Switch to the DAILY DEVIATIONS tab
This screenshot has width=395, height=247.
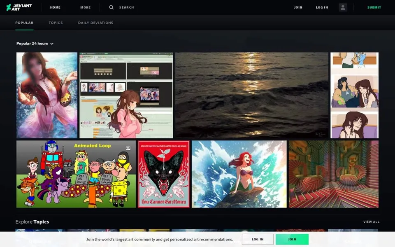(x=96, y=23)
